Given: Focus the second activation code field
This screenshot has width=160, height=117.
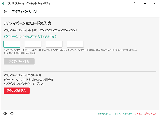Looking at the screenshot, I should [33, 44].
